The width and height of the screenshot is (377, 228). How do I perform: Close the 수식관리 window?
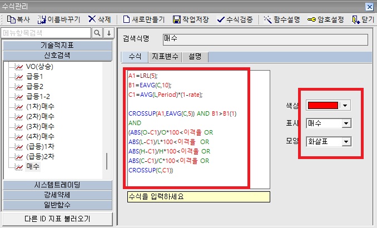coord(369,7)
